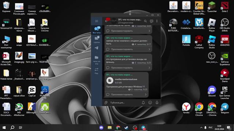Viewport: 234px width, 131px height.
Task: Go back with the header arrow
Action: point(106,21)
